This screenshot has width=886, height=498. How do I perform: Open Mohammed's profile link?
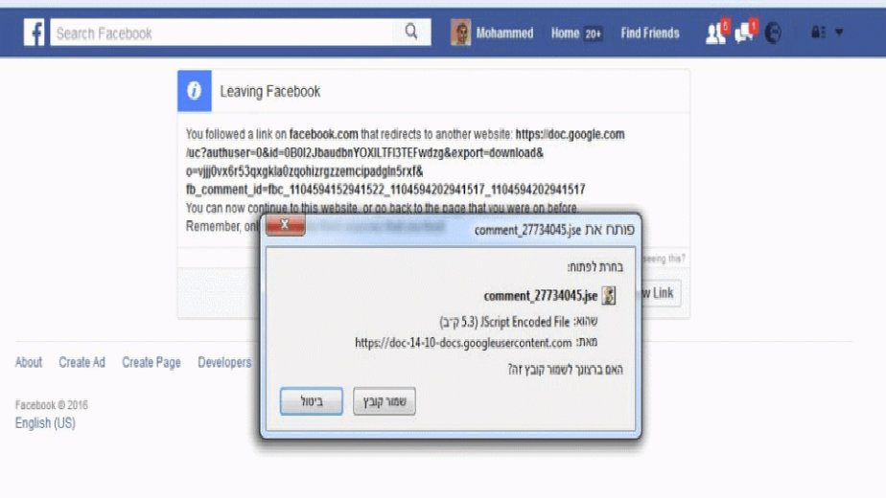coord(504,34)
